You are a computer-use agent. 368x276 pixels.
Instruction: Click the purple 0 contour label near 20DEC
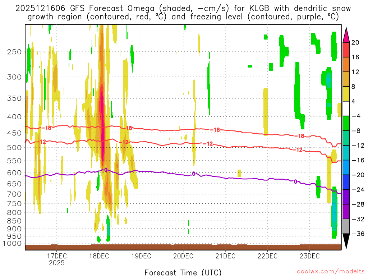point(194,174)
